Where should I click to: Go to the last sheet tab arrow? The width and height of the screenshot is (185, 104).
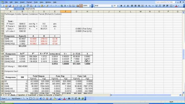point(8,95)
